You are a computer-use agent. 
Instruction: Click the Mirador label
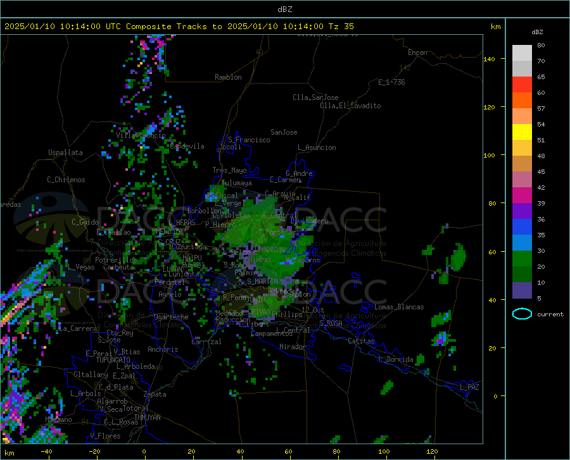pos(293,347)
